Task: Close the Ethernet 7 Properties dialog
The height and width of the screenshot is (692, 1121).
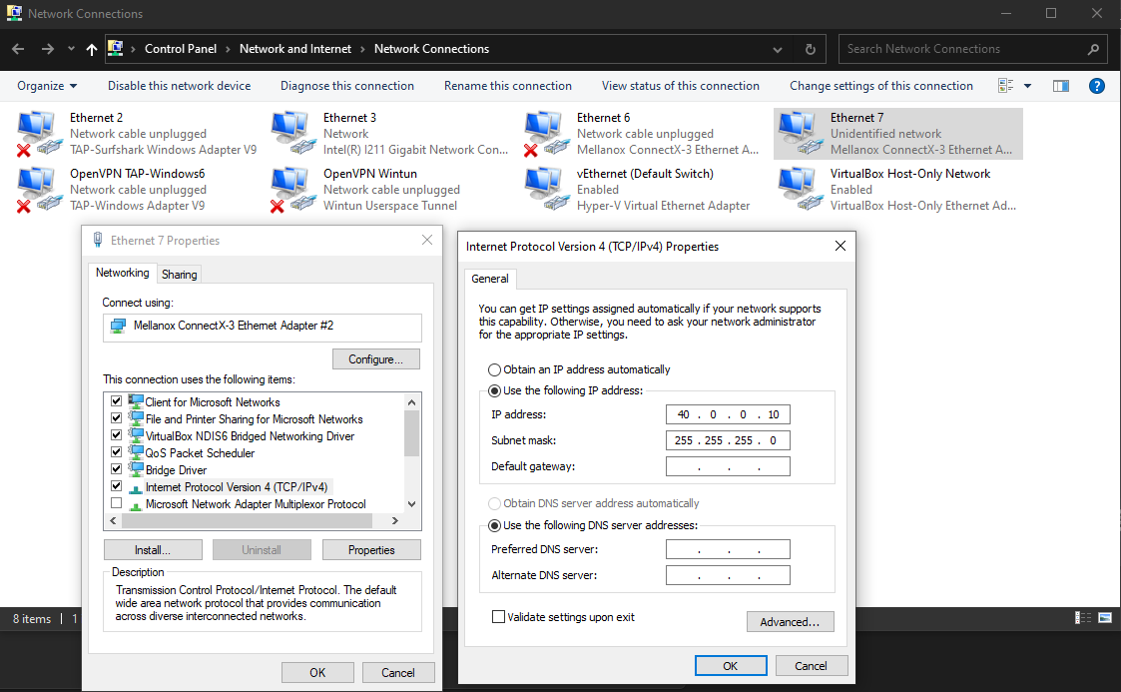Action: (x=427, y=240)
